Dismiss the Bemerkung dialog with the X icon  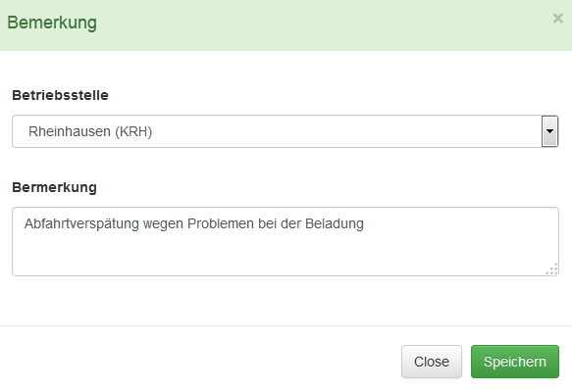557,19
